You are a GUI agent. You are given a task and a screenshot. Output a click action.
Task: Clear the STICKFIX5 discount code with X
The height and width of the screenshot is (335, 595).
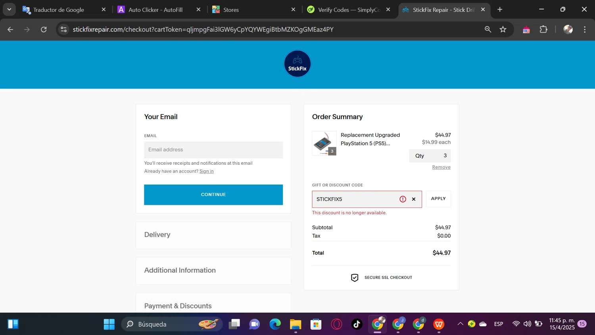click(414, 199)
